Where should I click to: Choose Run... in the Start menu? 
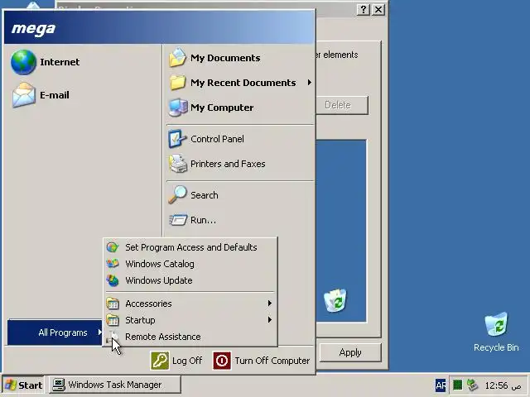(x=240, y=220)
